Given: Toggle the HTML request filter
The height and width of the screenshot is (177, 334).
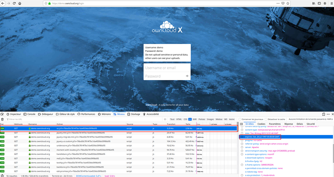Looking at the screenshot, I should click(x=179, y=119).
